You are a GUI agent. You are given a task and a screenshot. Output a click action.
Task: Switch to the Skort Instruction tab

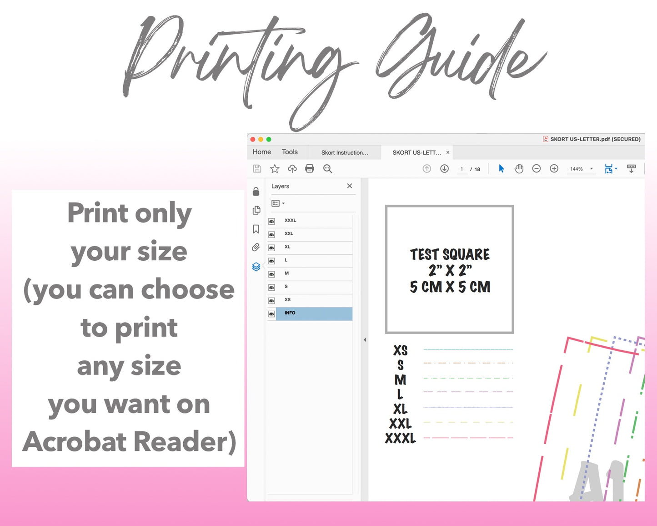[345, 152]
